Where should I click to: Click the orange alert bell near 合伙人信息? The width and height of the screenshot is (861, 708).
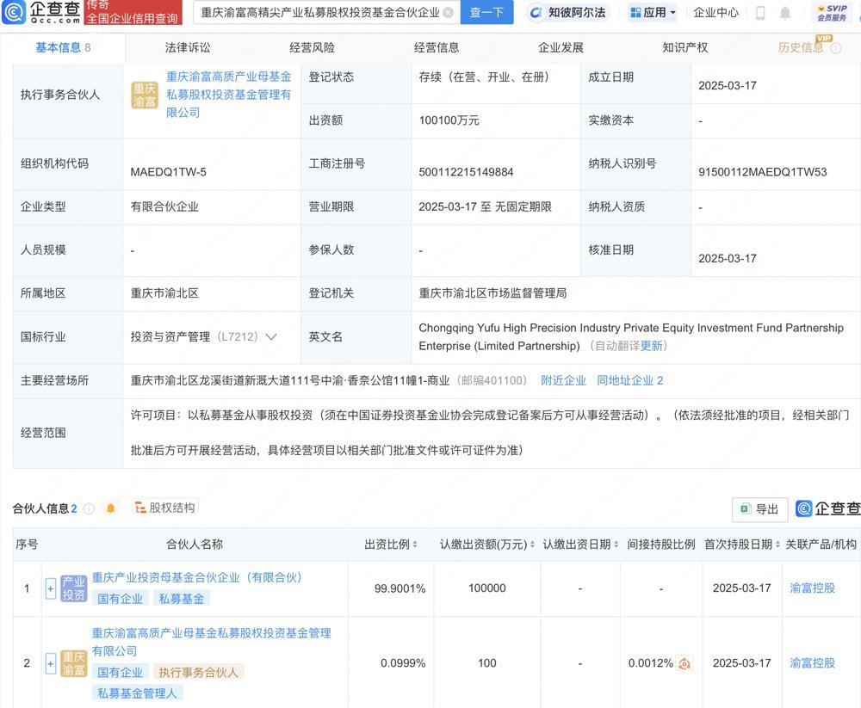tap(110, 508)
